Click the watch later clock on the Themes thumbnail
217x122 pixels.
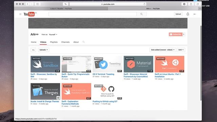pos(58,98)
